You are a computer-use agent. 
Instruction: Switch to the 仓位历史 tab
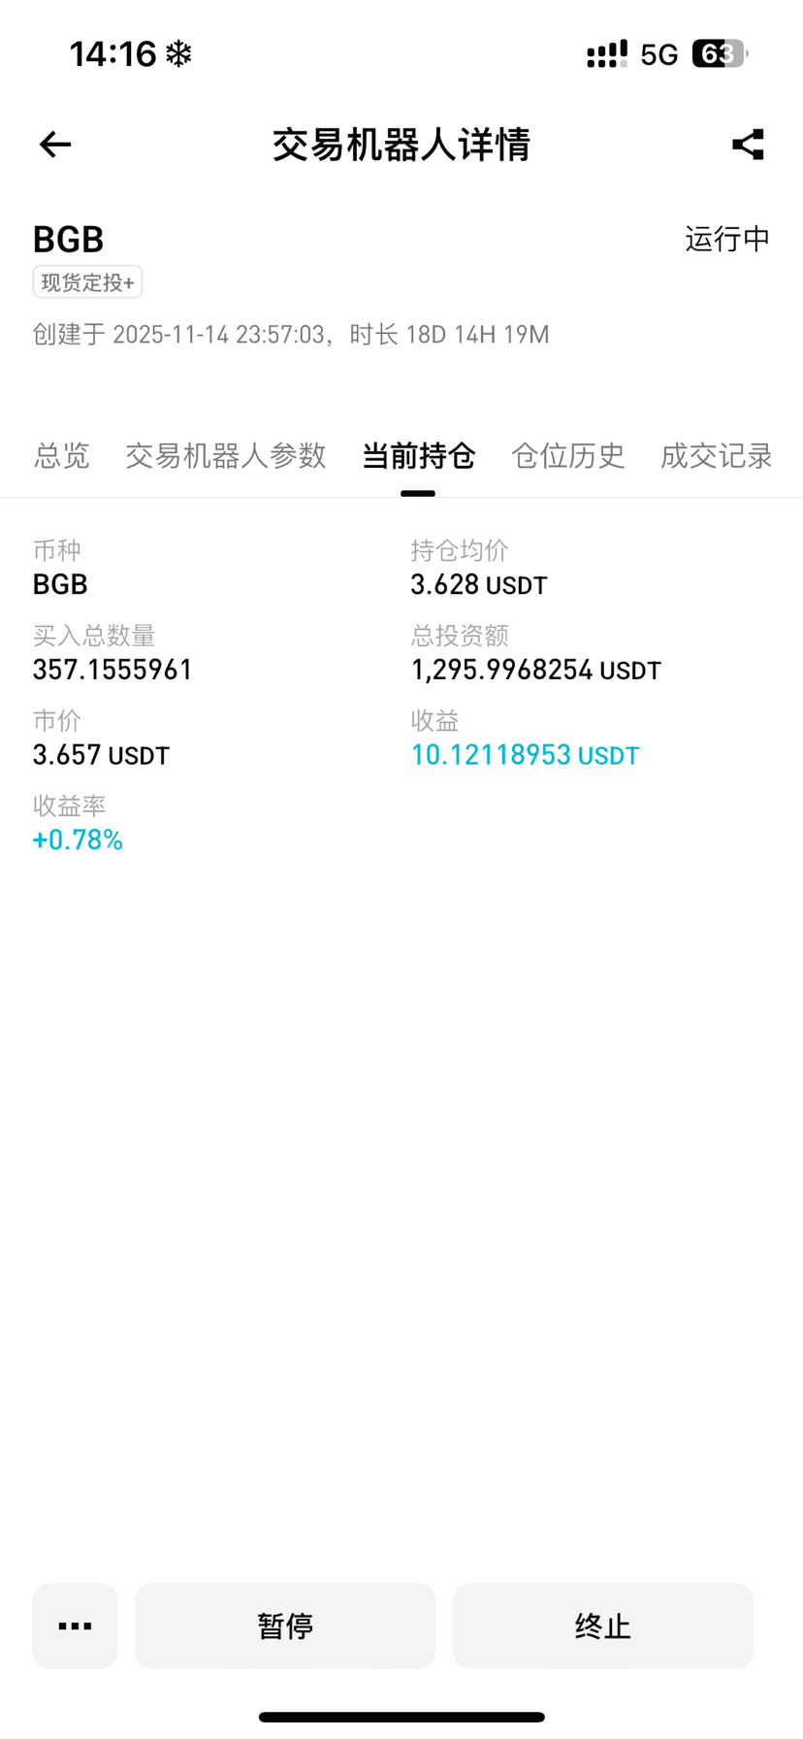pyautogui.click(x=567, y=455)
